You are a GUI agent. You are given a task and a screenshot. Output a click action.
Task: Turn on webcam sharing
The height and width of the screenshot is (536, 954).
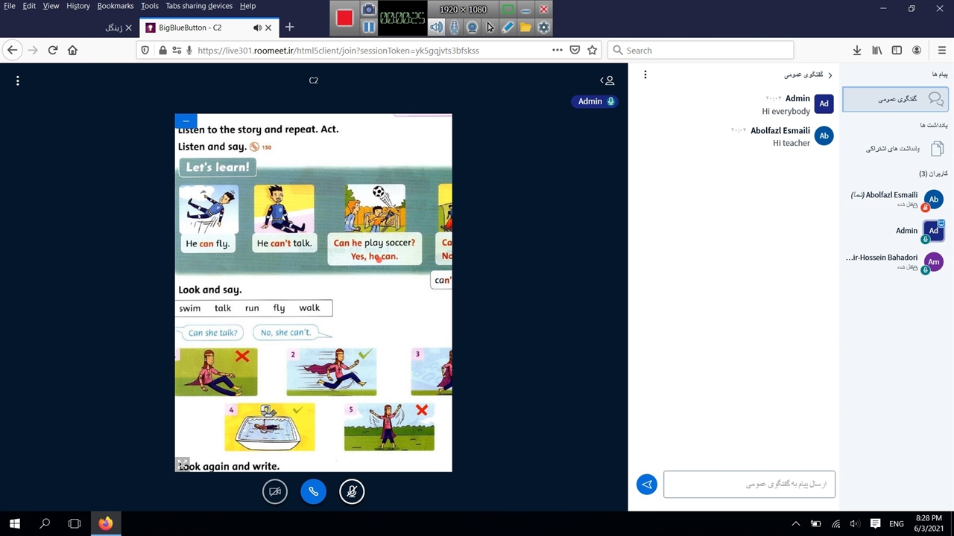275,491
